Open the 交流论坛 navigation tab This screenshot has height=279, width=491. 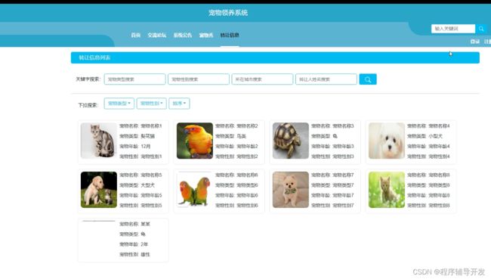tap(157, 35)
